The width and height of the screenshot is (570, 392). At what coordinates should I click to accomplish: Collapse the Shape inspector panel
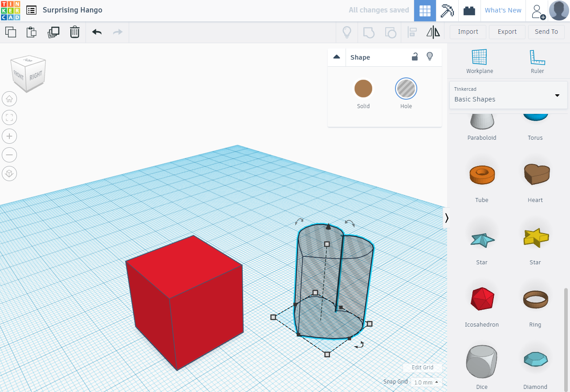(337, 57)
